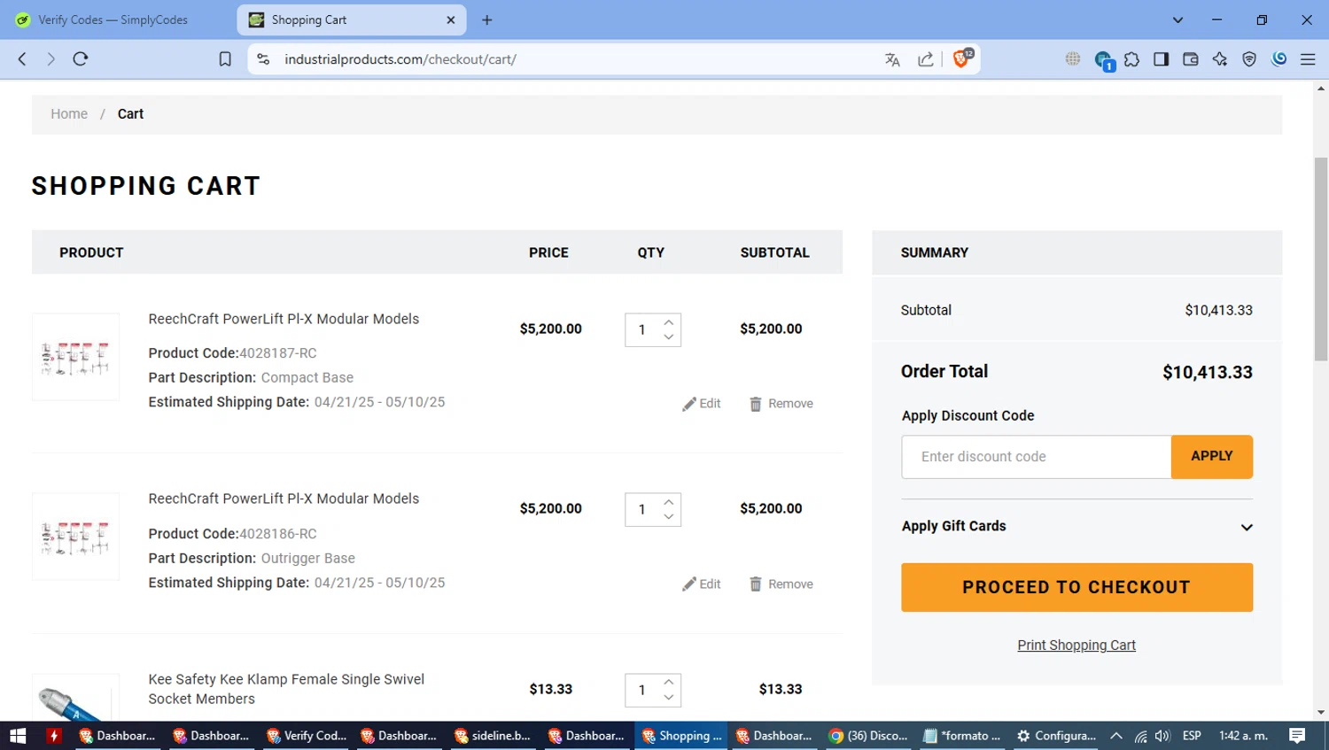The image size is (1329, 750).
Task: Expand Apply Gift Cards section
Action: pos(1076,527)
